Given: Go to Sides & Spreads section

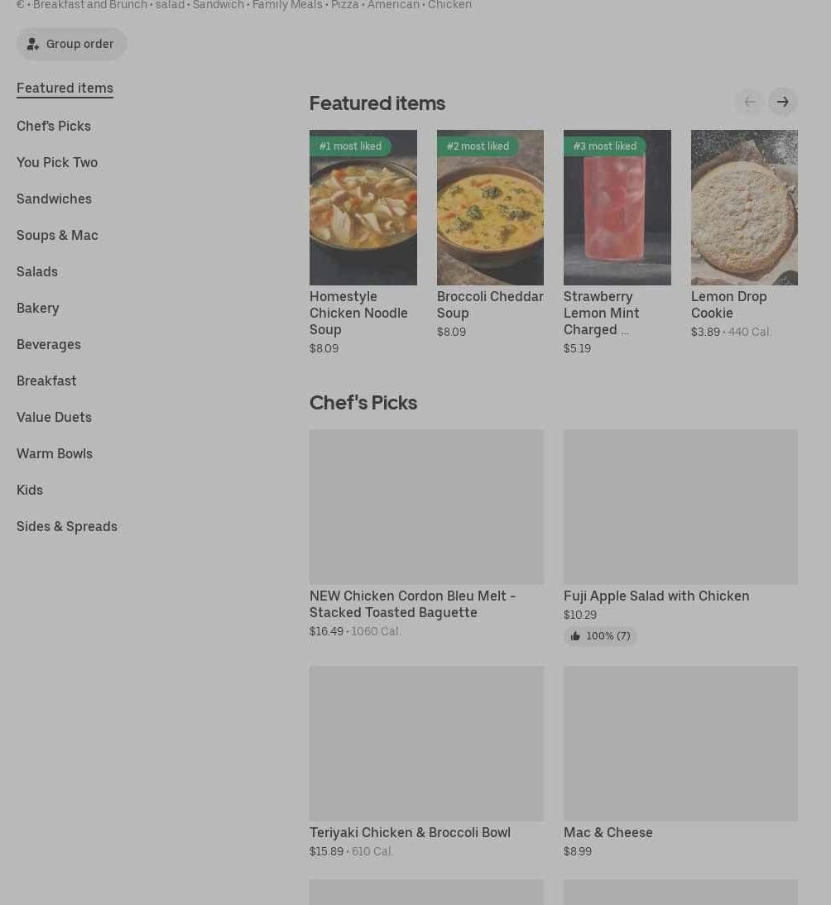Looking at the screenshot, I should point(67,526).
